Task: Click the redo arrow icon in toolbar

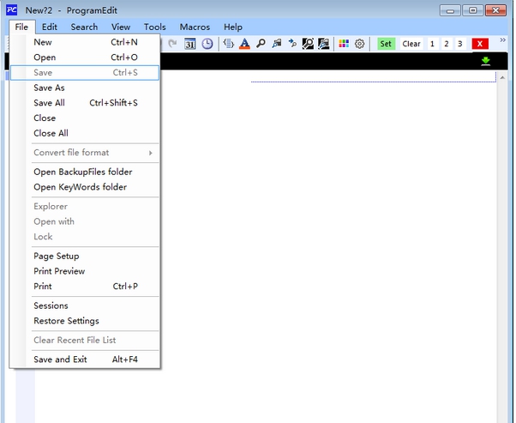Action: tap(172, 44)
